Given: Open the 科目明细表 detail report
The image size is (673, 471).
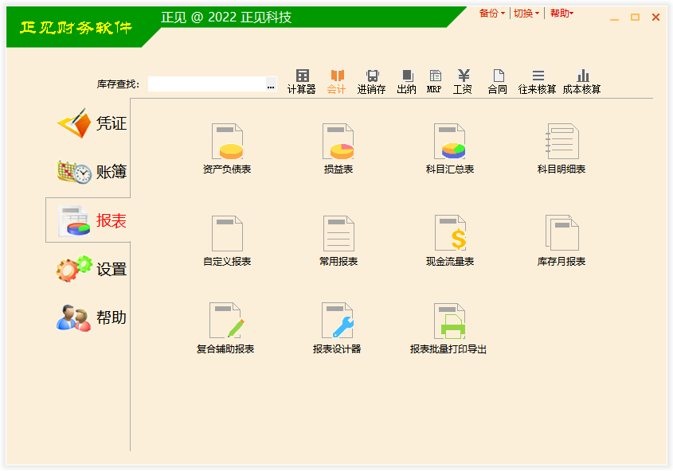Looking at the screenshot, I should click(x=561, y=149).
